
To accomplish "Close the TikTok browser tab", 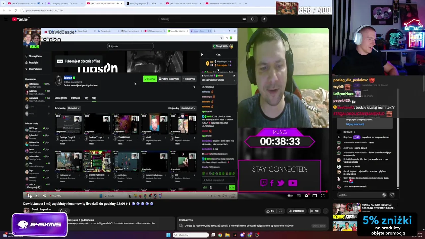I will [x=161, y=3].
